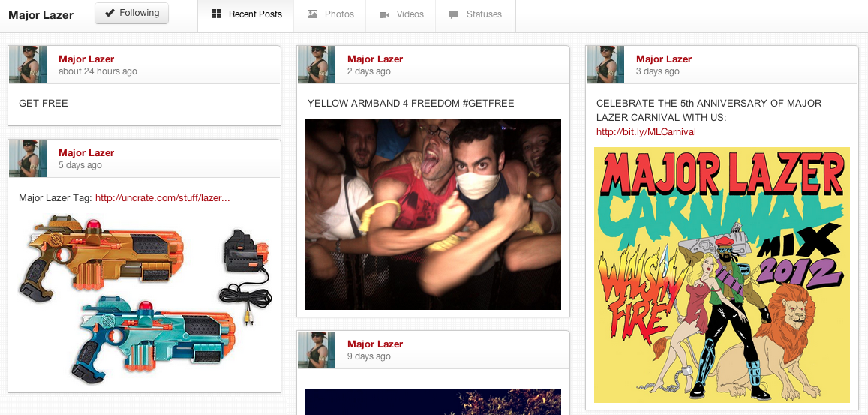Viewport: 868px width, 415px height.
Task: Click avatar on the GET FREE post
Action: tap(28, 65)
